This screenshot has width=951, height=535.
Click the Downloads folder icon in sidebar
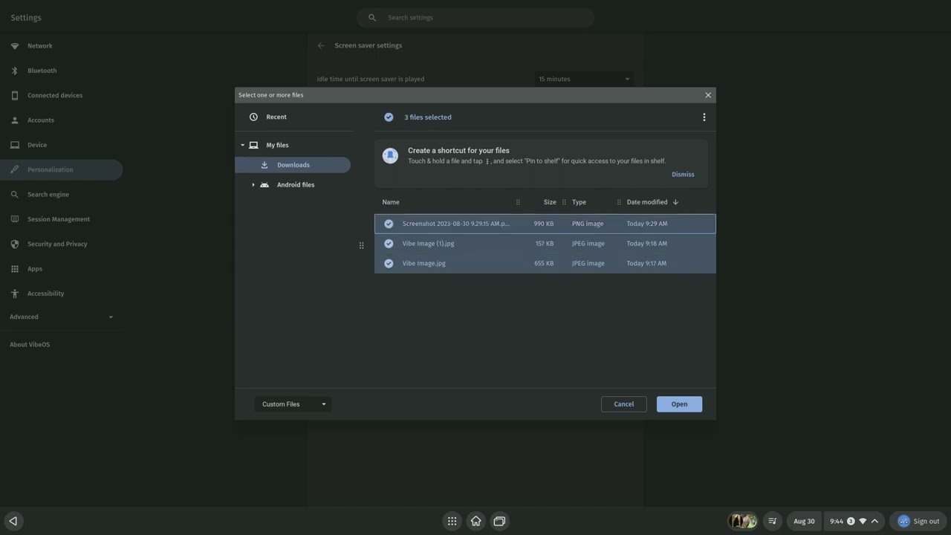click(x=264, y=165)
